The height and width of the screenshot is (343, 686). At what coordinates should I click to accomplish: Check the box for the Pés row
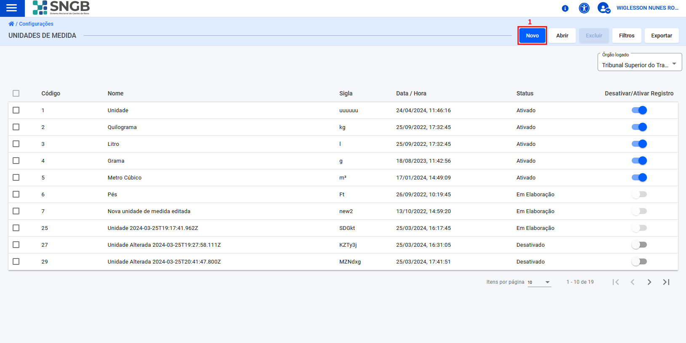click(16, 194)
